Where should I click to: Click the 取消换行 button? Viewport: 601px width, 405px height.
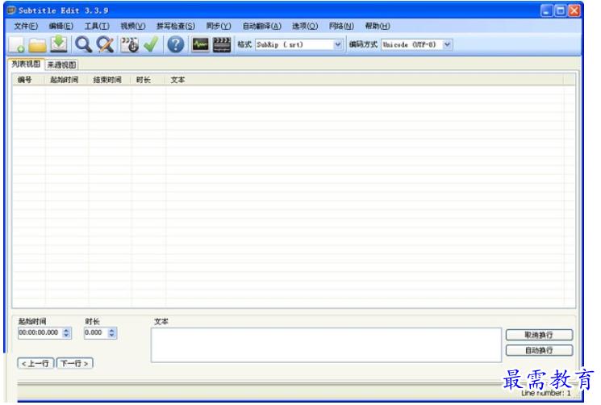click(x=539, y=335)
